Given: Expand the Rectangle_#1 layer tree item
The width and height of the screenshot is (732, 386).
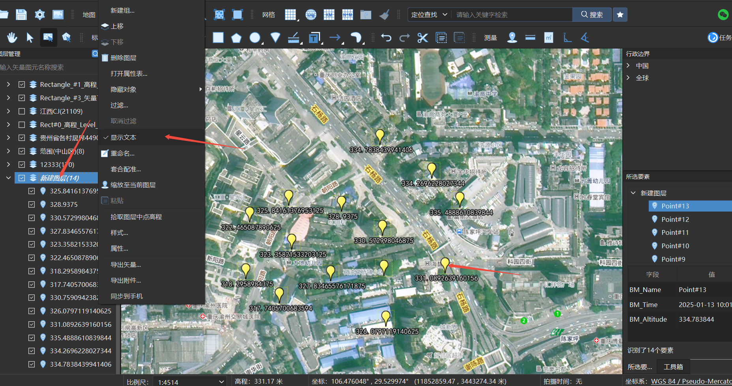Looking at the screenshot, I should click(8, 84).
